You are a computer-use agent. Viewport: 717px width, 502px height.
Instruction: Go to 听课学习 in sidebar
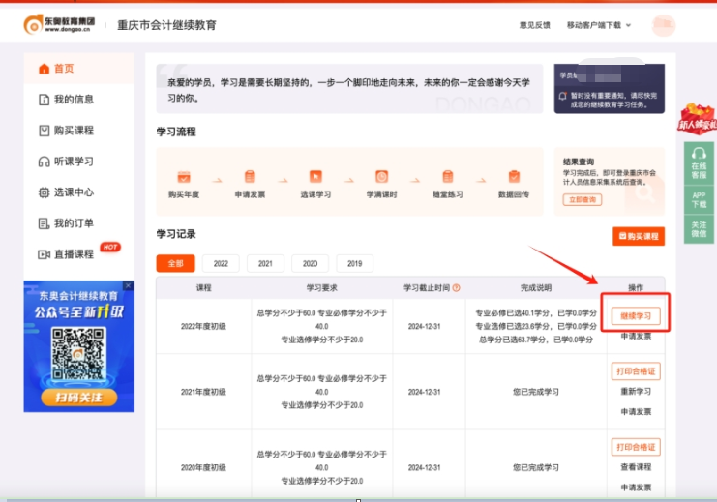(x=73, y=162)
